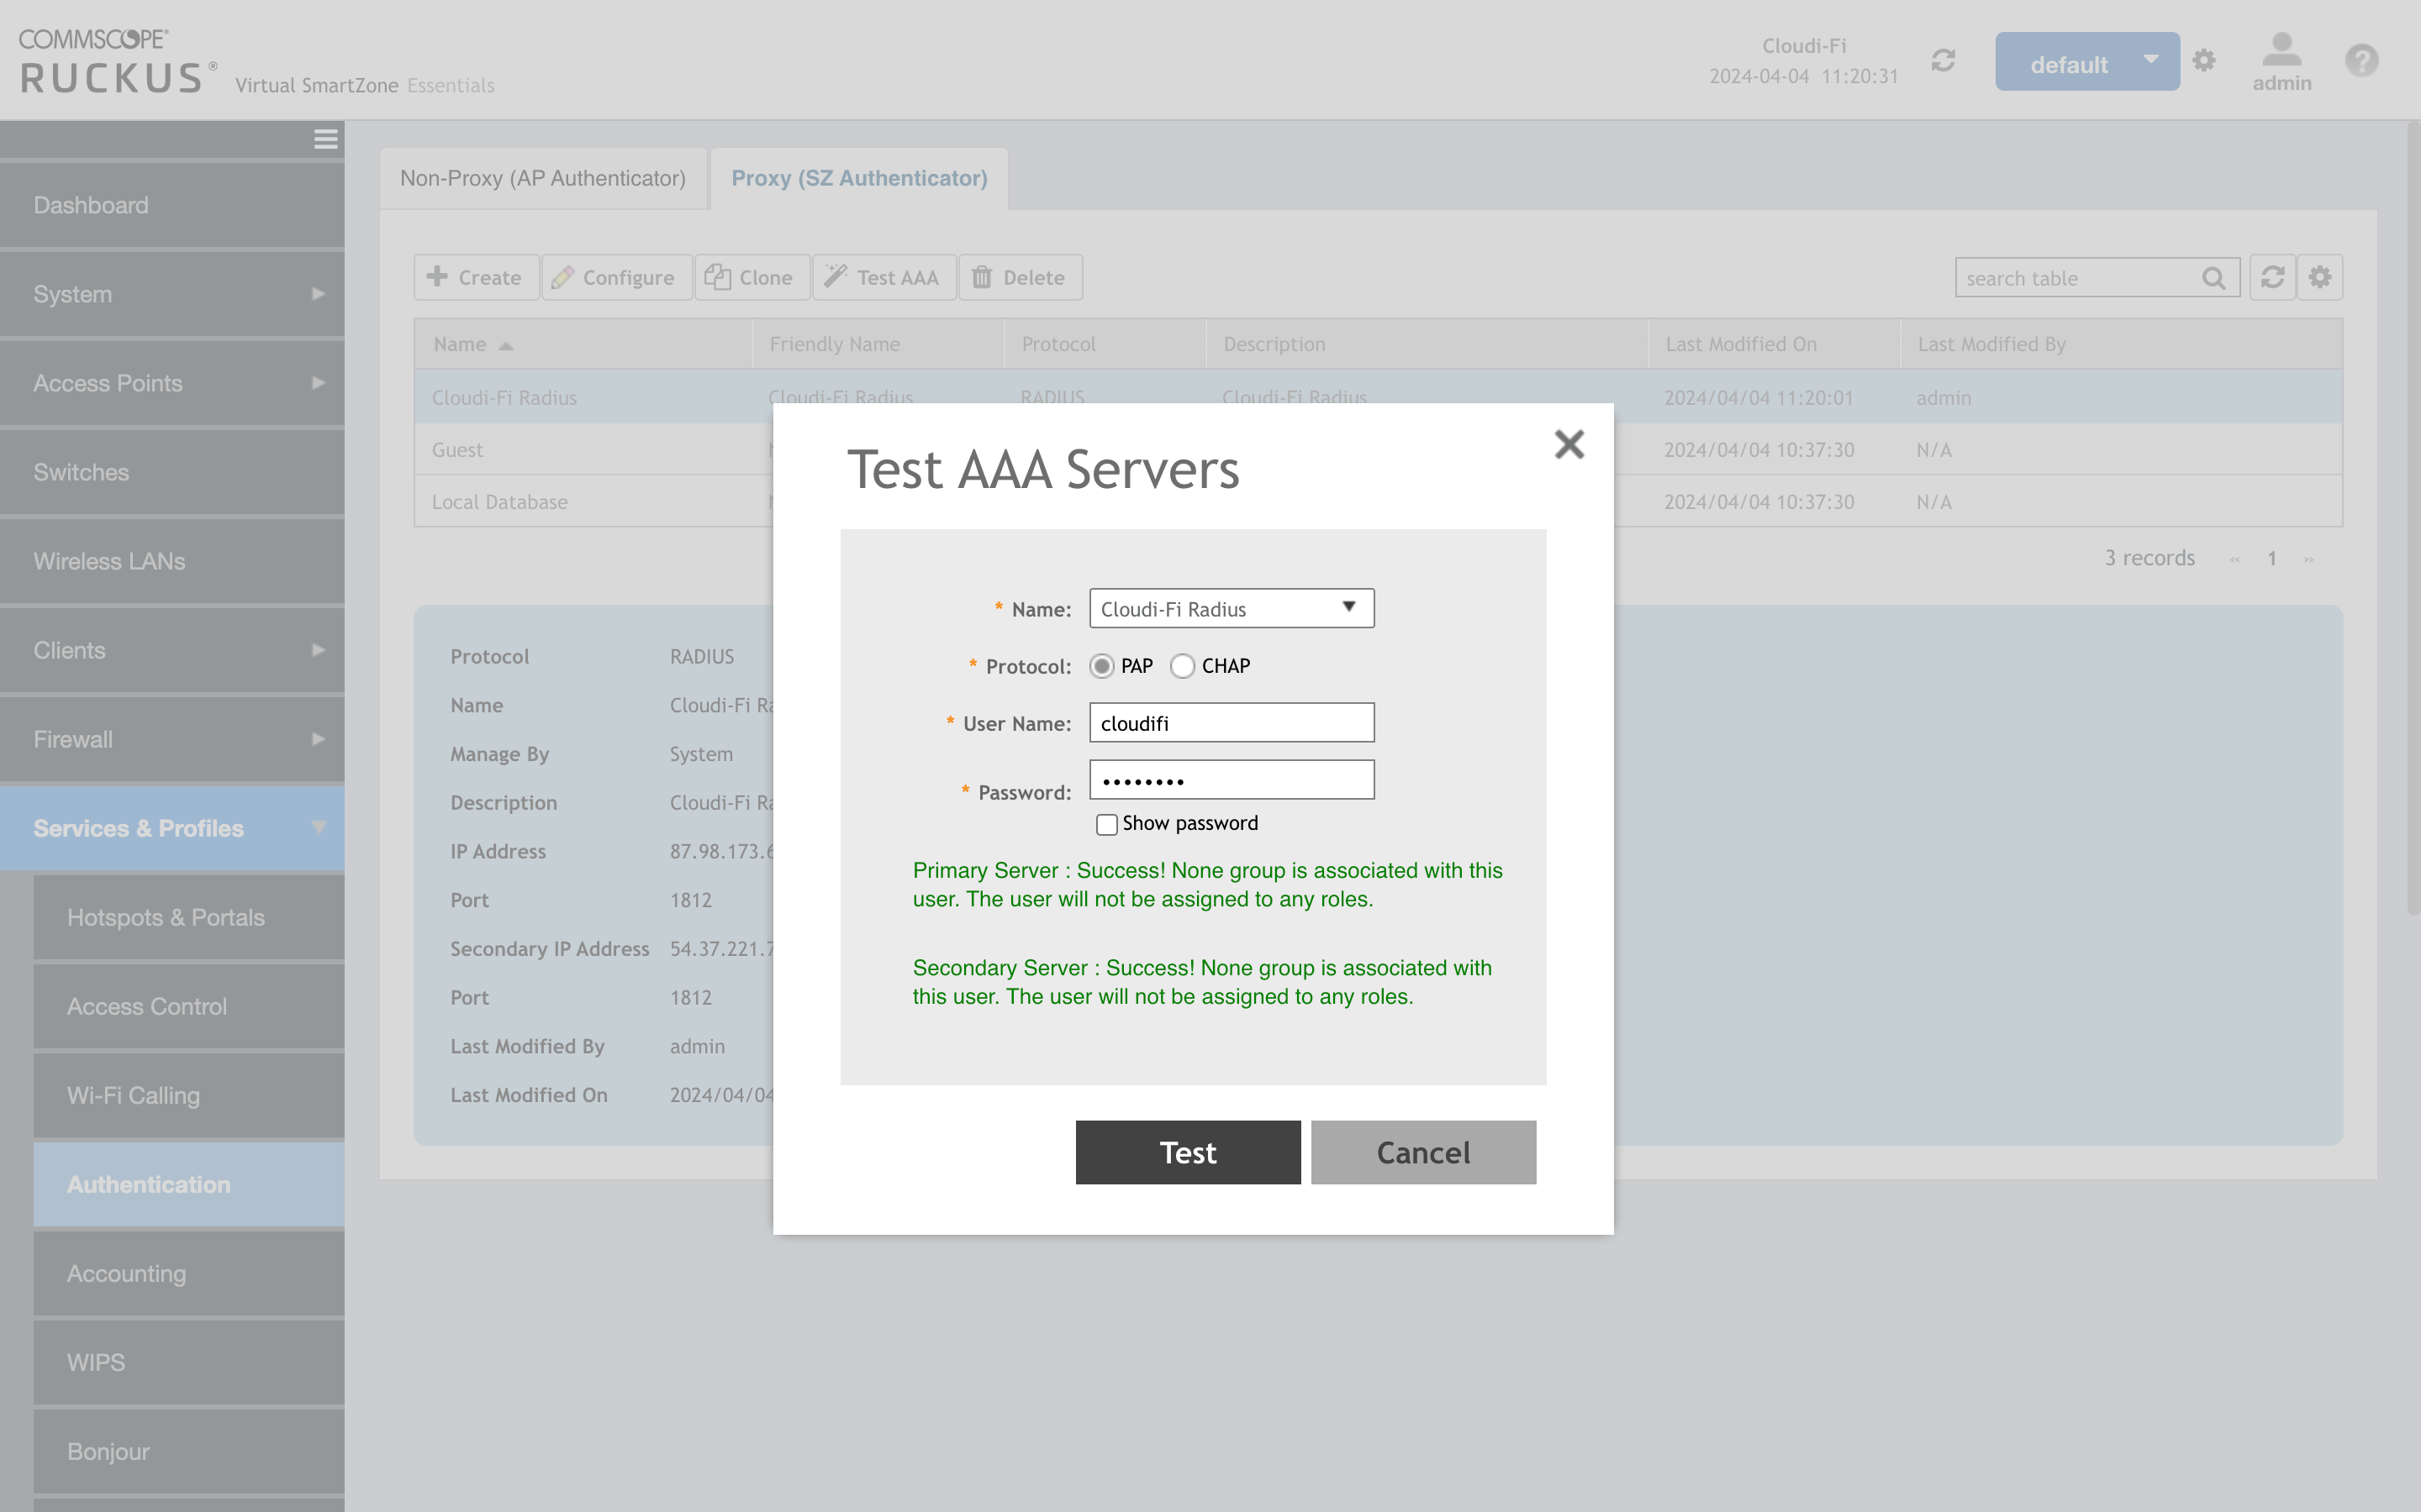Screen dimensions: 2421x1512
Task: Open the Name server dropdown
Action: pos(1351,608)
